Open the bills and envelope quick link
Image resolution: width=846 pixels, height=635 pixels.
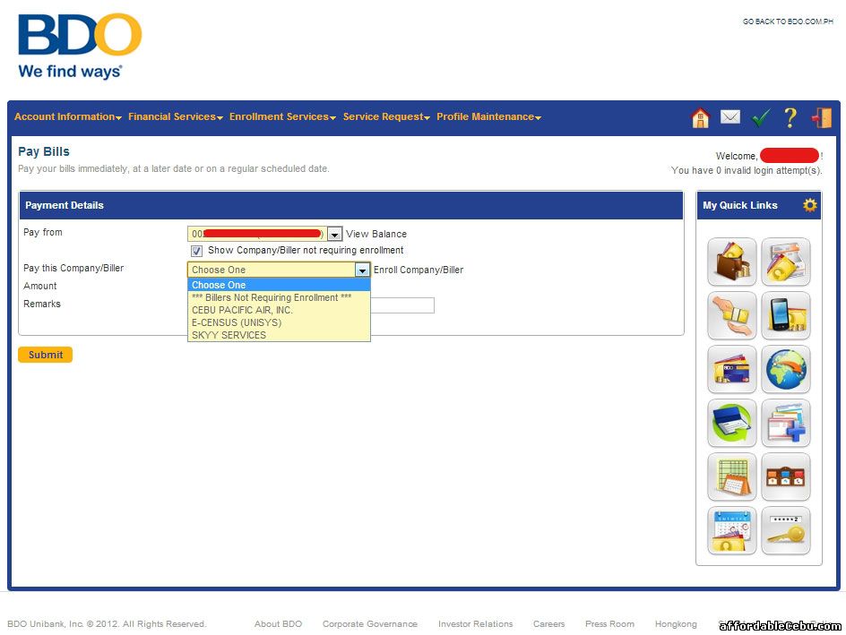pos(786,262)
